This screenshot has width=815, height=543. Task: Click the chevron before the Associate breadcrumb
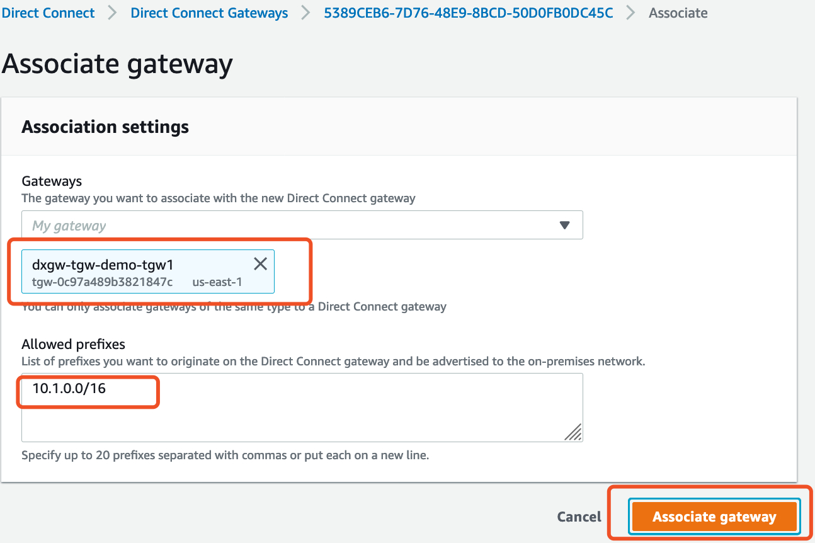(x=630, y=13)
